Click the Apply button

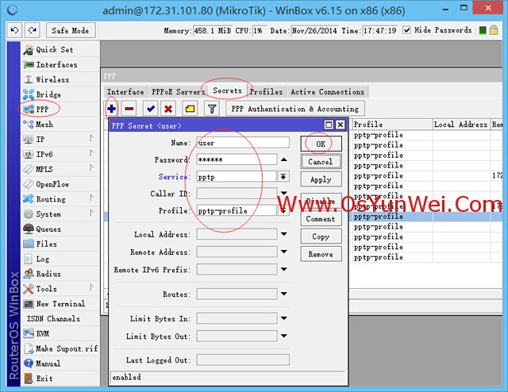tap(321, 179)
